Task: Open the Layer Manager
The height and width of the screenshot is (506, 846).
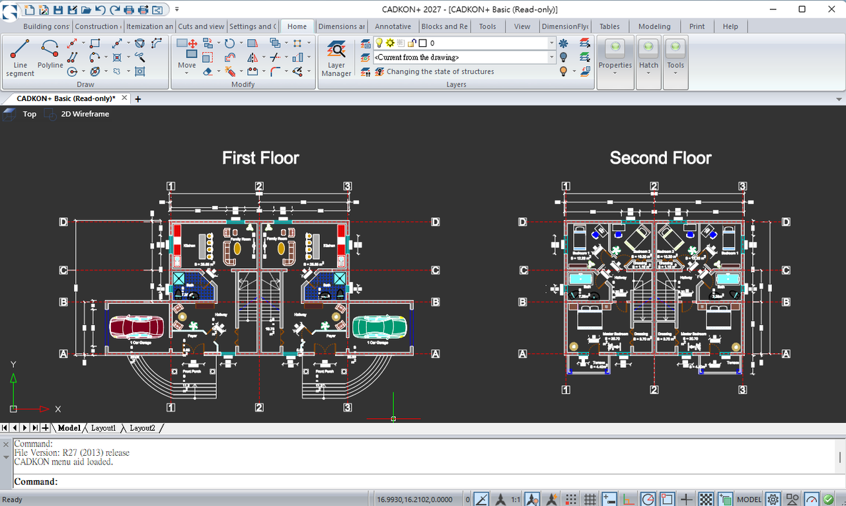Action: (336, 58)
